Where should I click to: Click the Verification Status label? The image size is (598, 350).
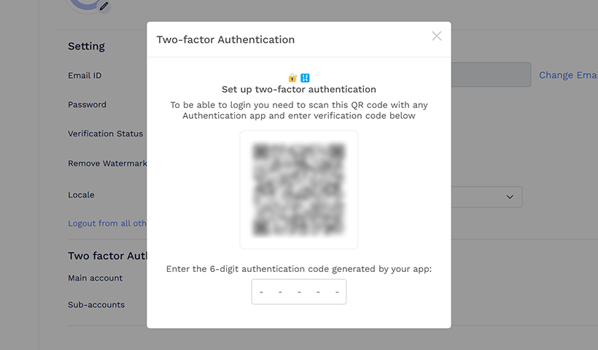(105, 133)
